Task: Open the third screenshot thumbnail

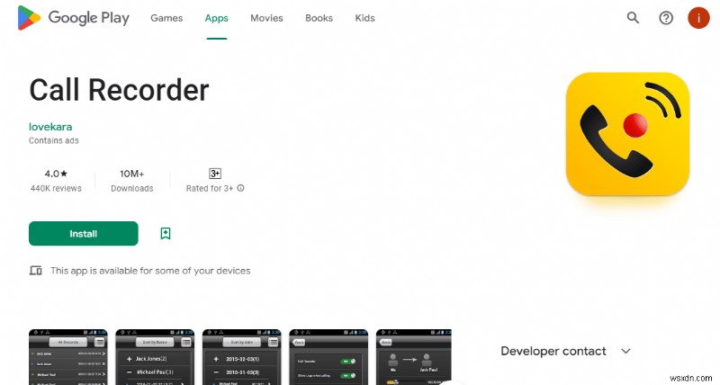Action: pos(240,356)
